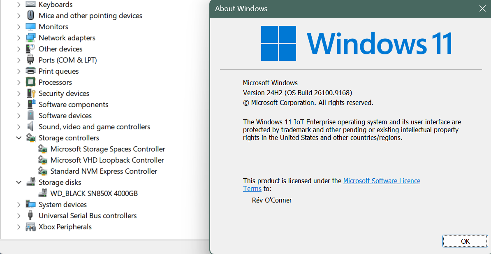Select Microsoft Storage Spaces Controller label
The height and width of the screenshot is (254, 491).
108,149
